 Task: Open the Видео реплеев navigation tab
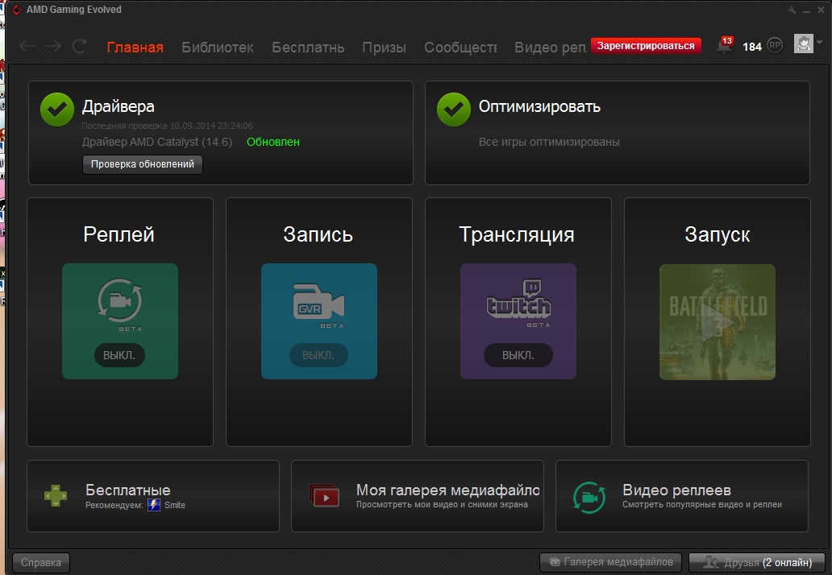[551, 48]
